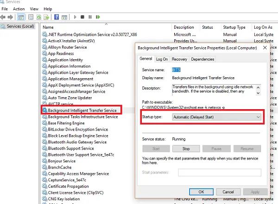Open the Help menu

click(x=48, y=9)
